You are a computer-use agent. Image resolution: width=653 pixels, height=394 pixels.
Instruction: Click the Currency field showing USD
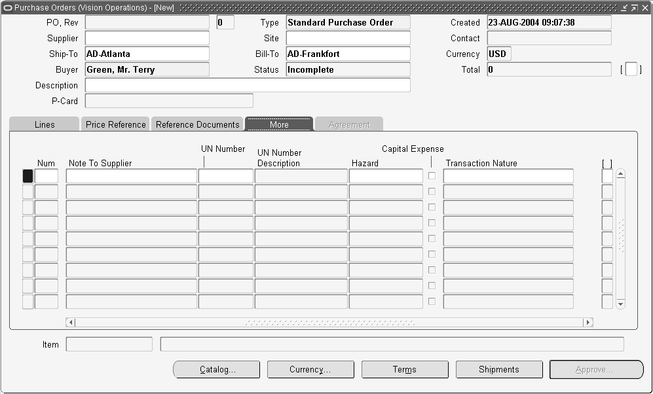[499, 54]
